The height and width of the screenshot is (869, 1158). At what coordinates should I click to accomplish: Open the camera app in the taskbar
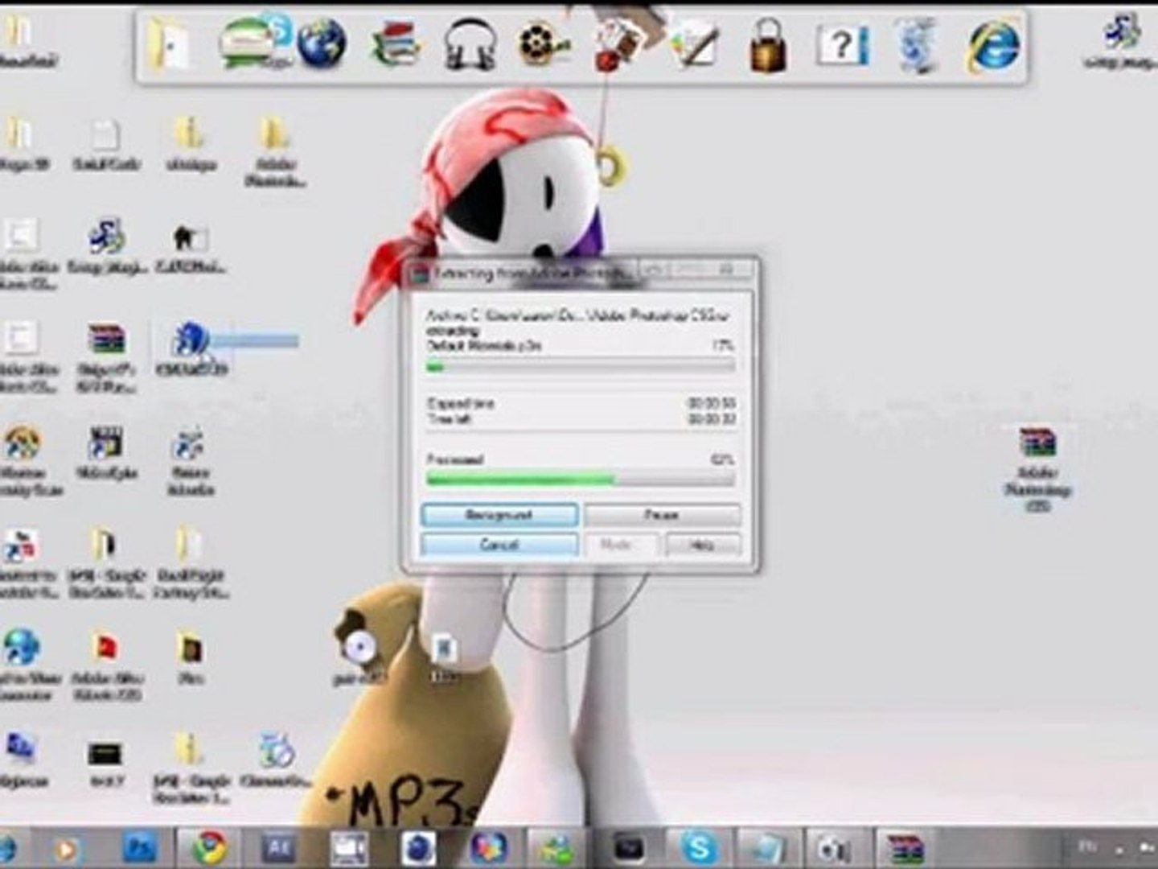pos(835,849)
